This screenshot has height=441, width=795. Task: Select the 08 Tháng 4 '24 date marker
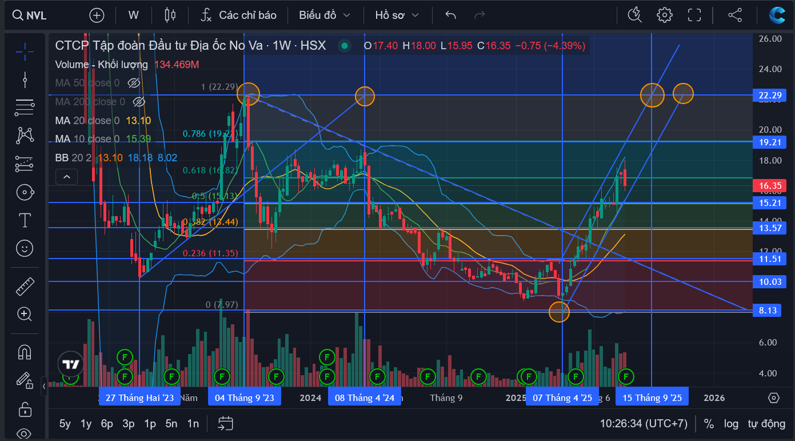click(x=365, y=398)
